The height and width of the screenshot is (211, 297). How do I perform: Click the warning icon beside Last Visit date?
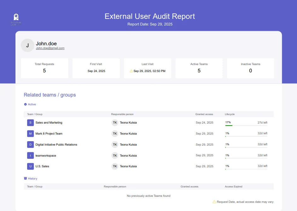(x=131, y=71)
